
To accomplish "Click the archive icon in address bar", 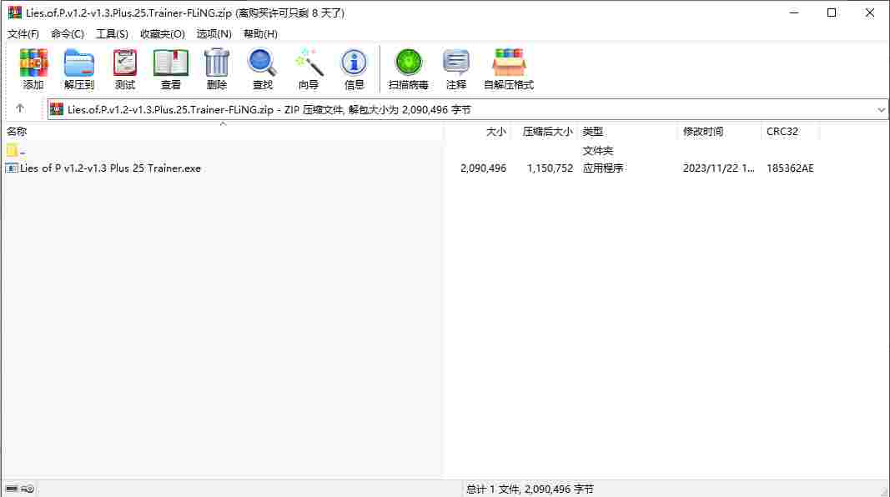I will 57,109.
